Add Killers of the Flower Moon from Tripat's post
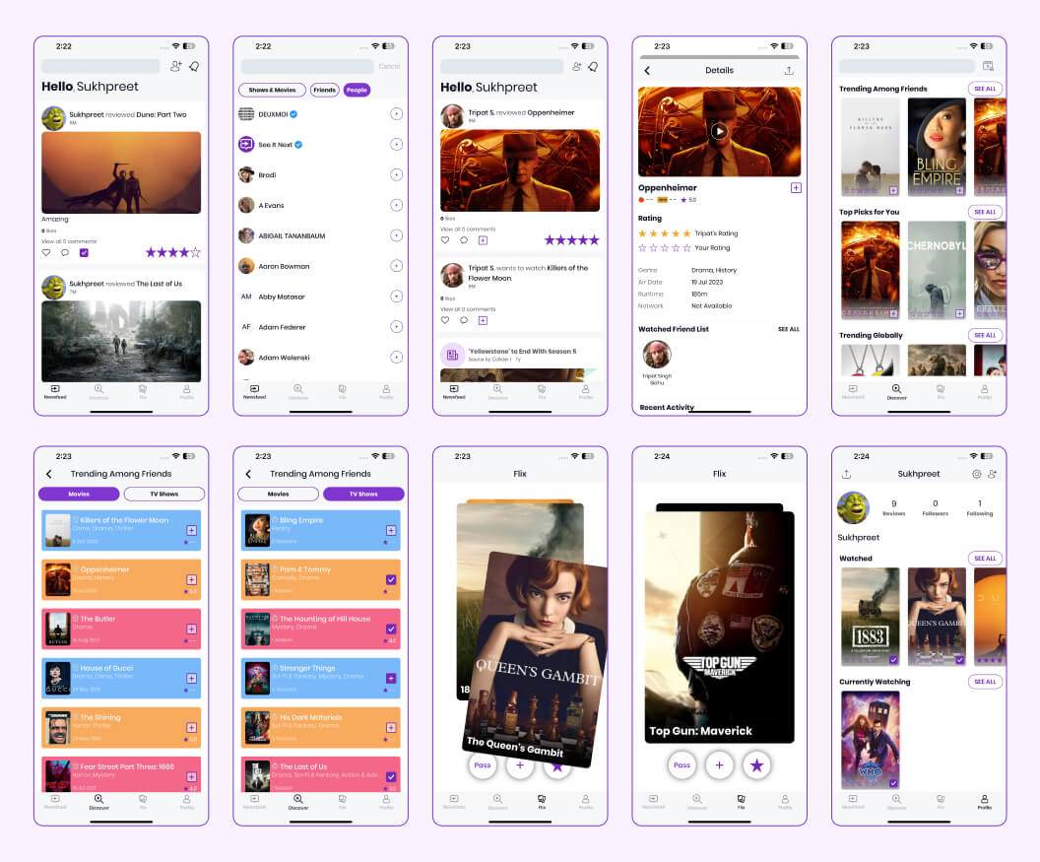 (x=483, y=320)
